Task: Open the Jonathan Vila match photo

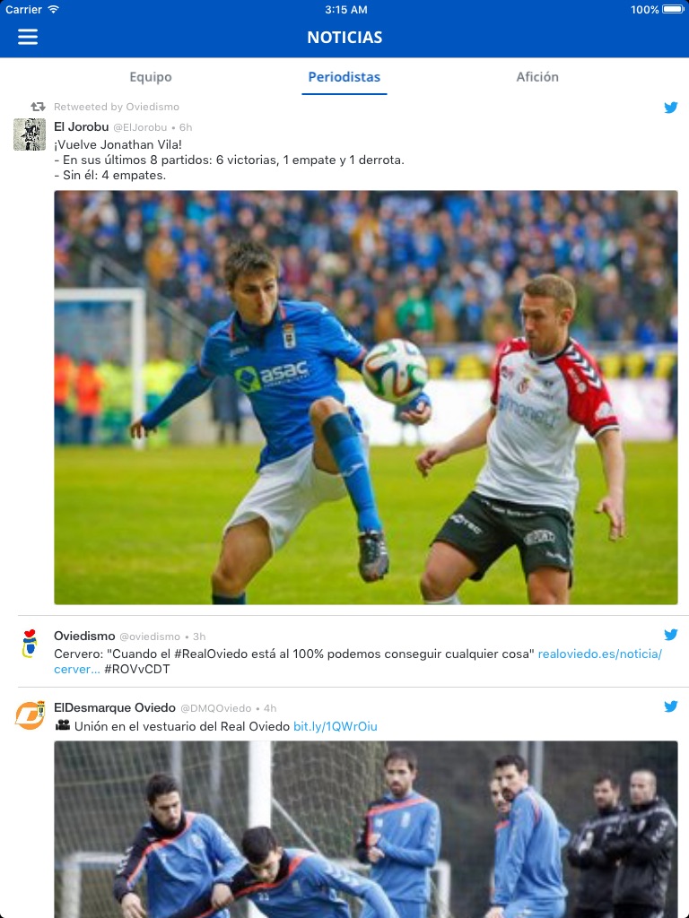Action: click(x=366, y=397)
